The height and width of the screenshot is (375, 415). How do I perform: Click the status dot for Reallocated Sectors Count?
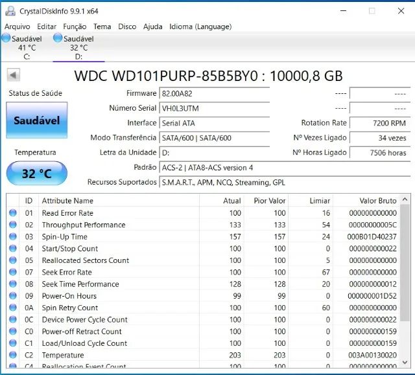13,260
